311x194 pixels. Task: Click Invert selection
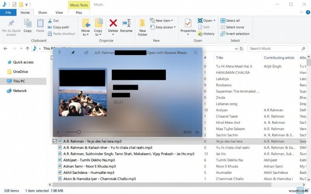[x=235, y=34]
